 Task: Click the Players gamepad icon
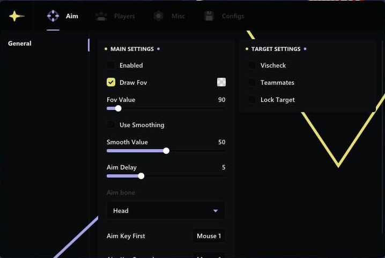click(x=101, y=16)
